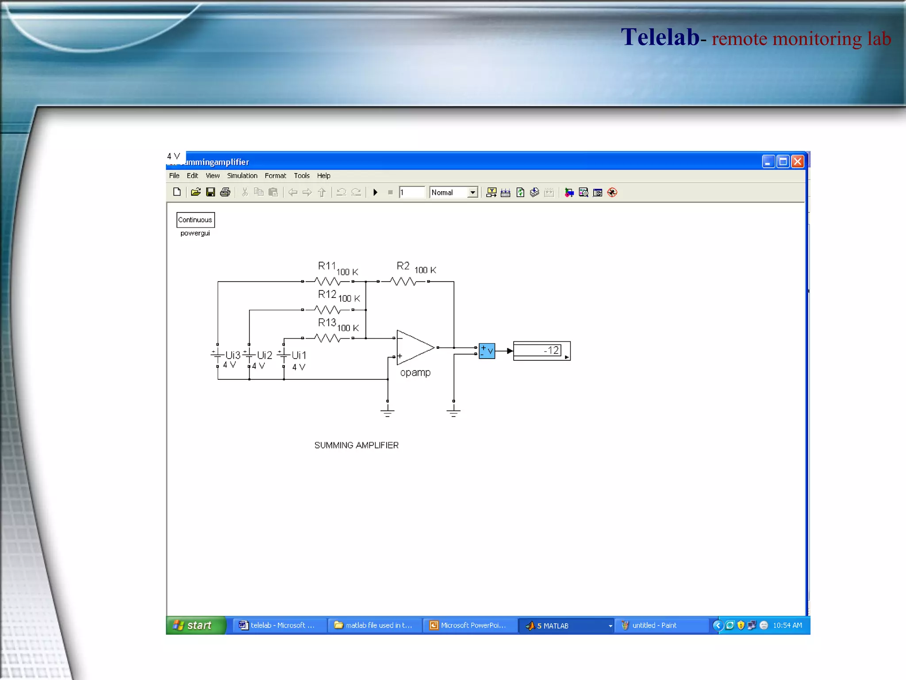Image resolution: width=906 pixels, height=680 pixels.
Task: Select the Continuous powergui block
Action: coord(195,220)
